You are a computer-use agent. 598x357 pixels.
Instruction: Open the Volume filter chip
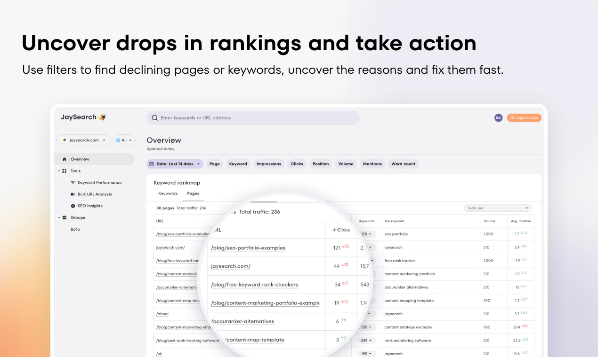point(346,164)
